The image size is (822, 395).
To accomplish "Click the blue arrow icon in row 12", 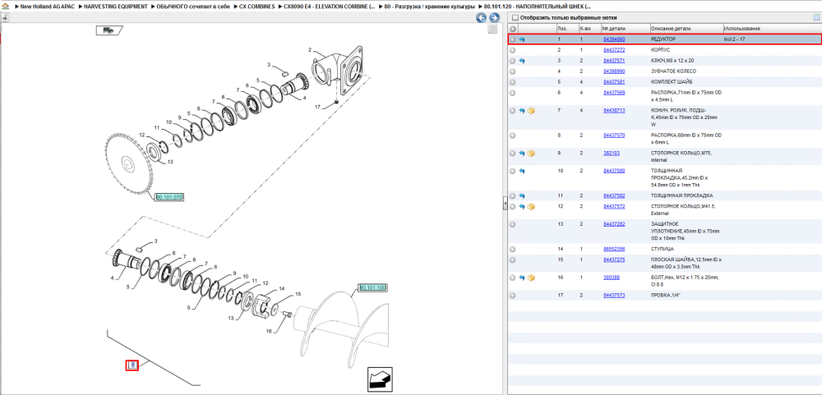I will pos(522,207).
